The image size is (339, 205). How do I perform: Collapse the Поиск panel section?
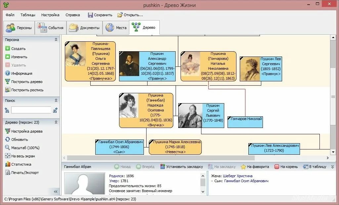(x=56, y=100)
